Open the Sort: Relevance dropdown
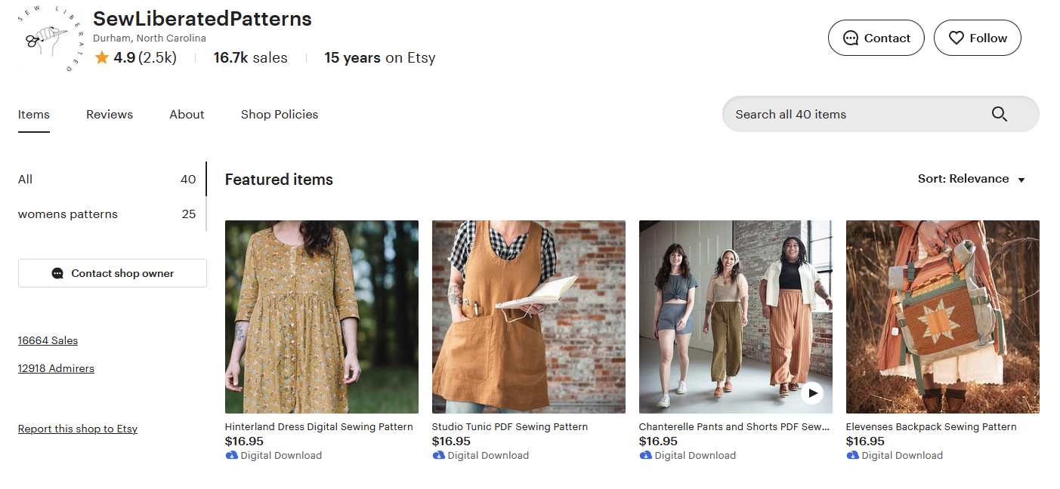 [x=971, y=179]
